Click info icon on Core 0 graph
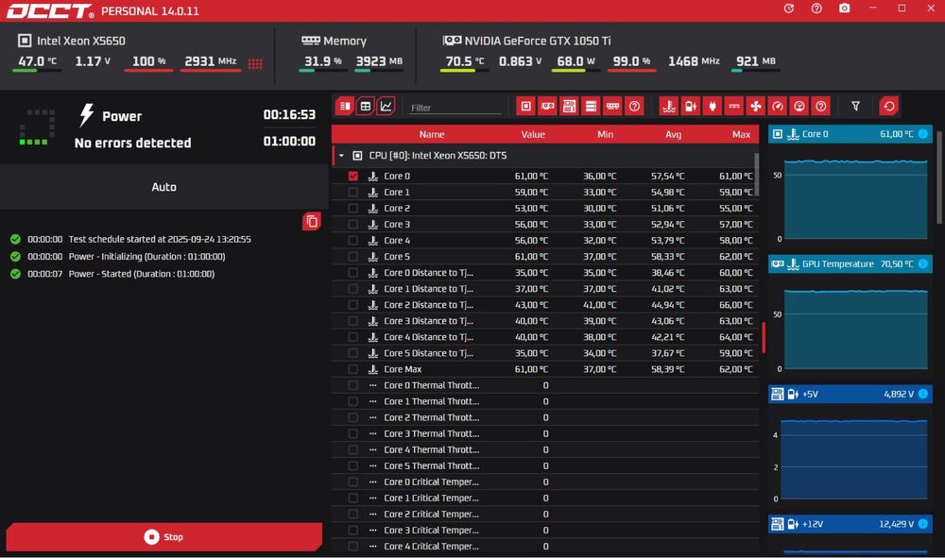945x558 pixels. point(922,134)
